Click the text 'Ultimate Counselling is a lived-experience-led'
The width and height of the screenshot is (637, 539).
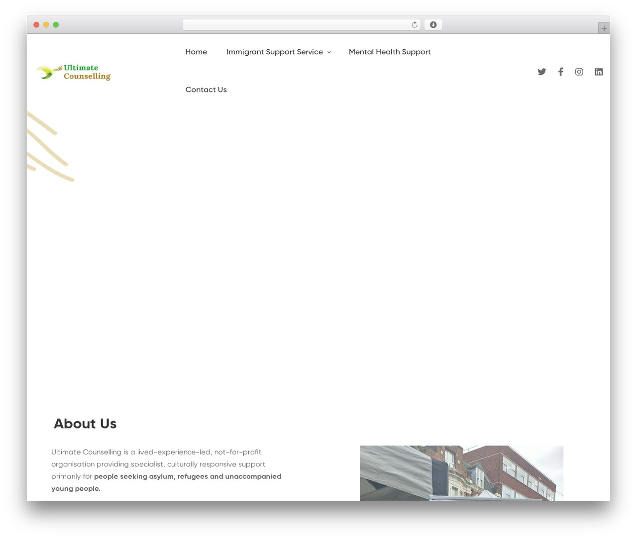click(132, 452)
